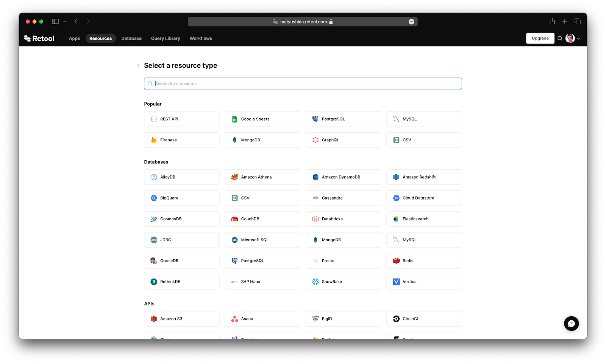Click the address bar showing matyushkin.retool.com
606x364 pixels.
303,22
